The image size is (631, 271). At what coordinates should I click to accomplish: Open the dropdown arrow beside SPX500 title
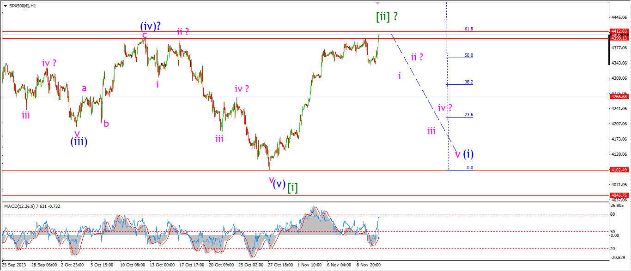5,6
